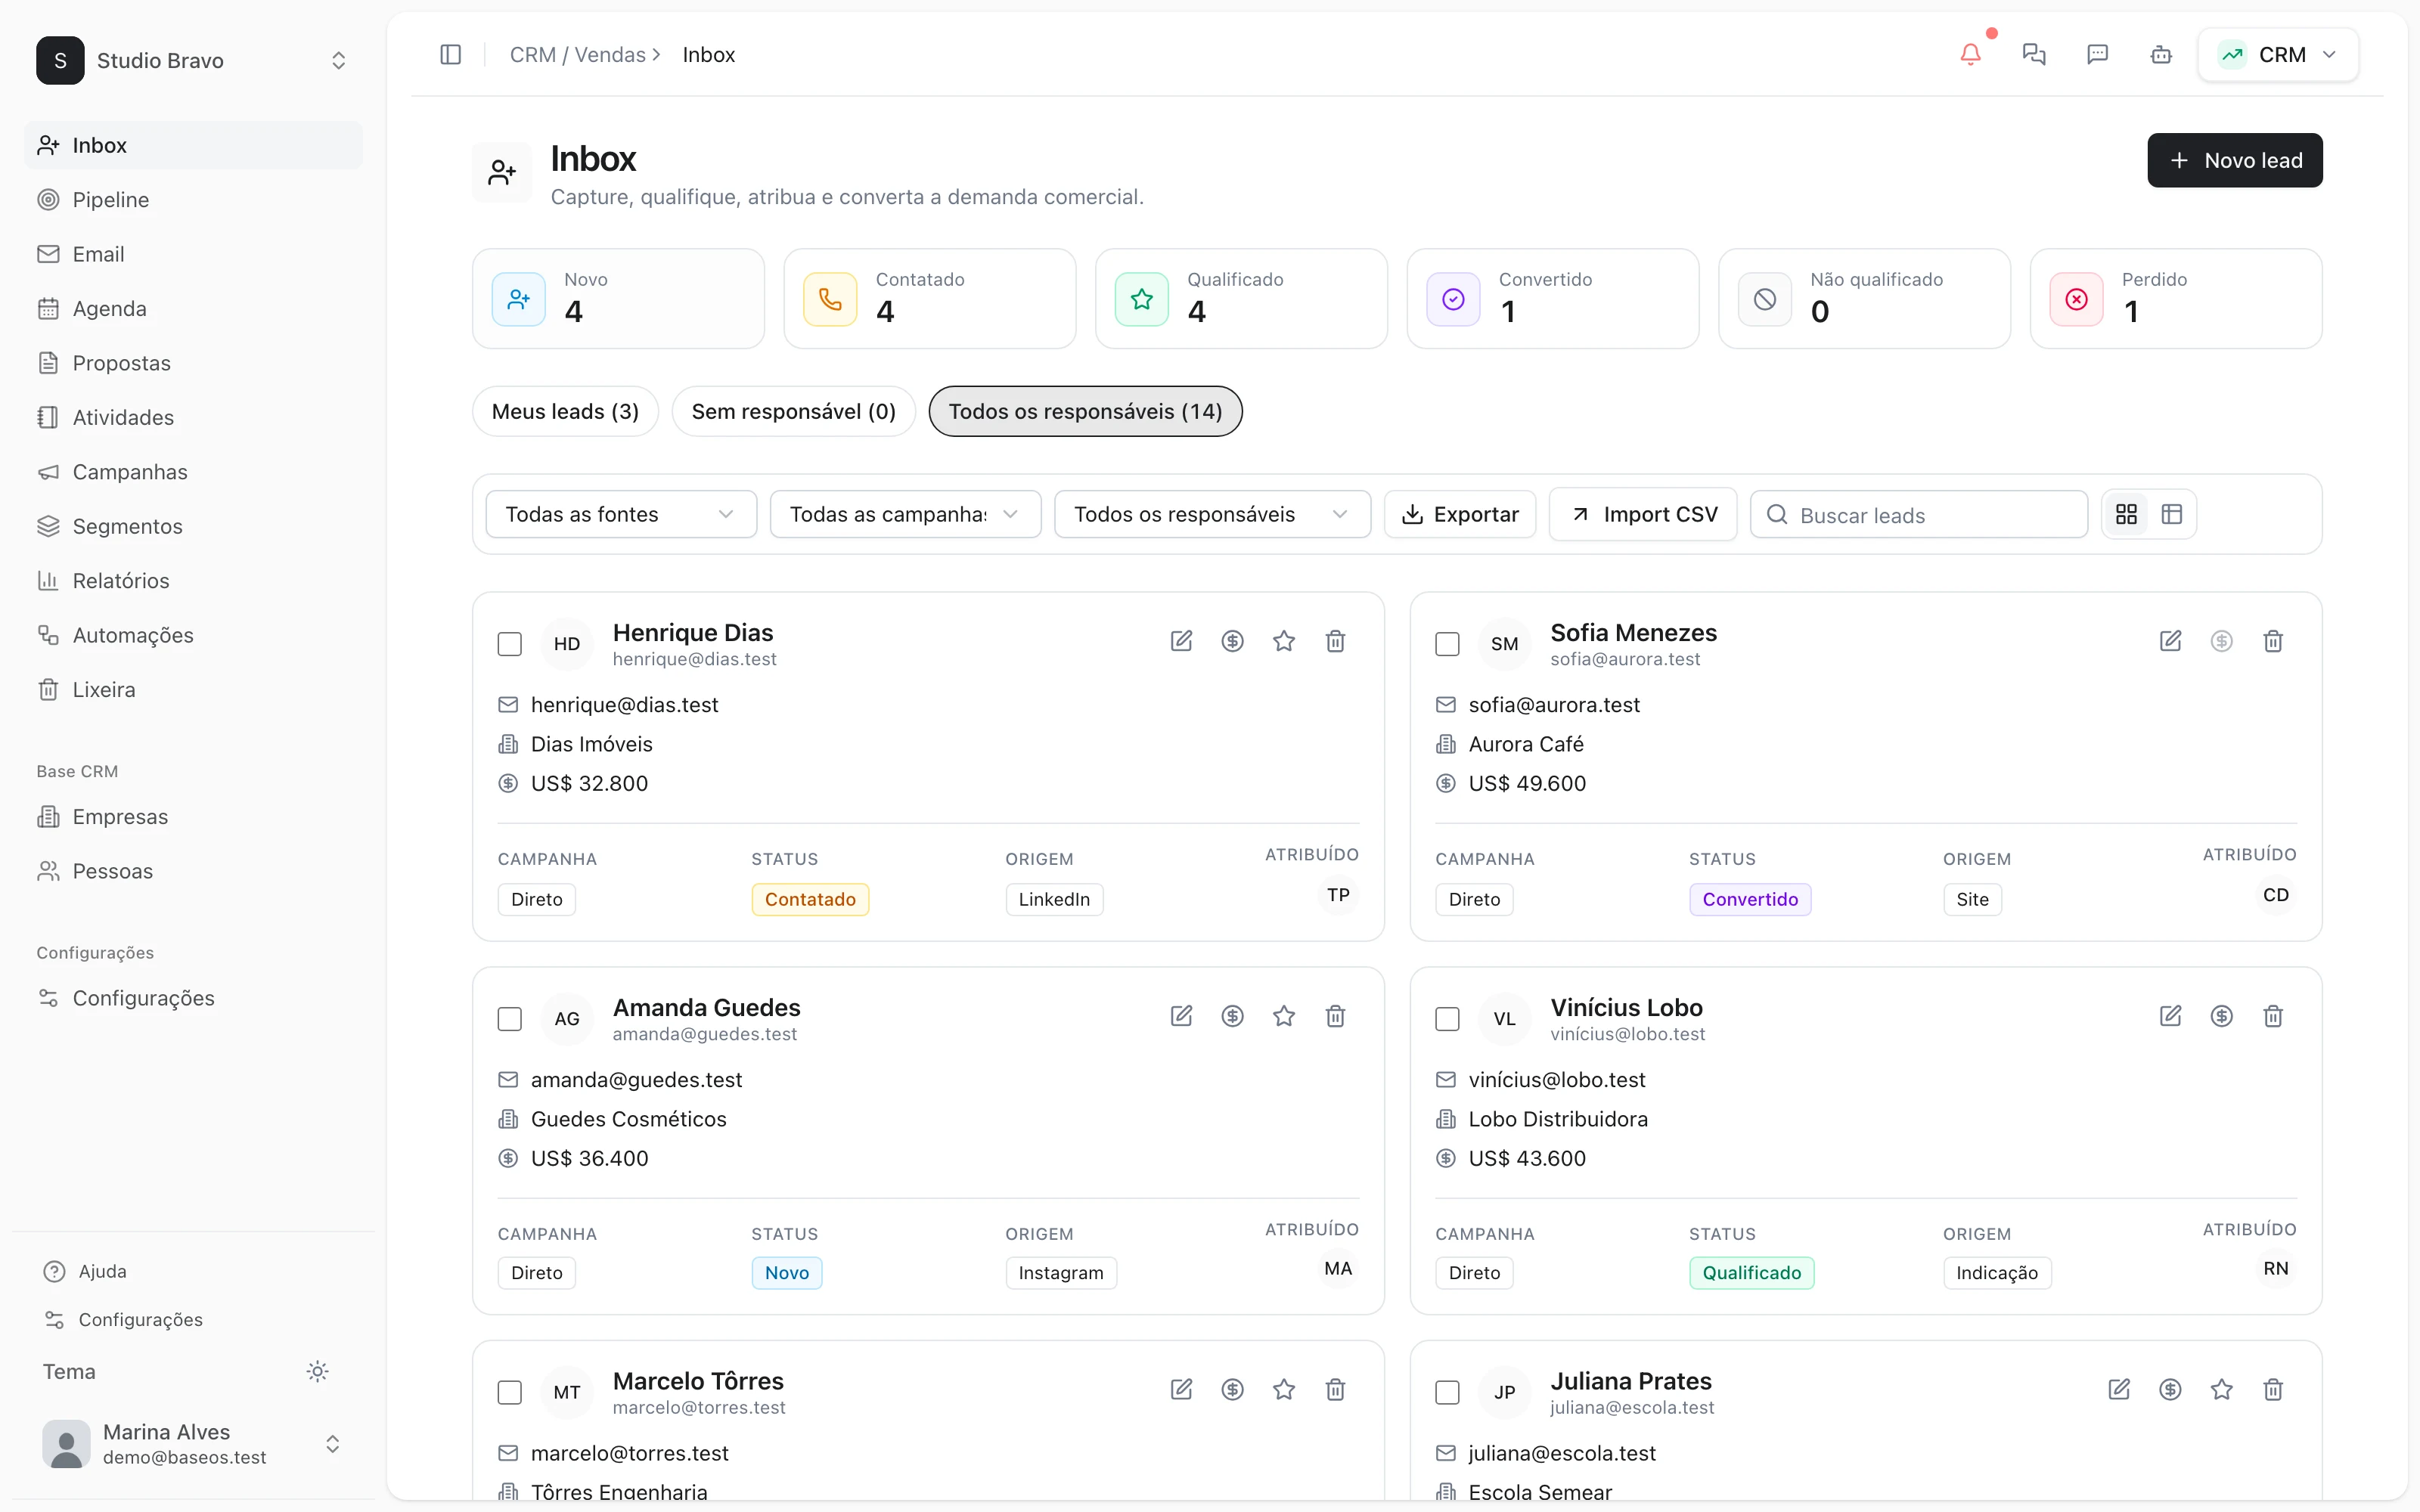Open the Todos os responsáveis dropdown
The height and width of the screenshot is (1512, 2420).
click(x=1212, y=514)
